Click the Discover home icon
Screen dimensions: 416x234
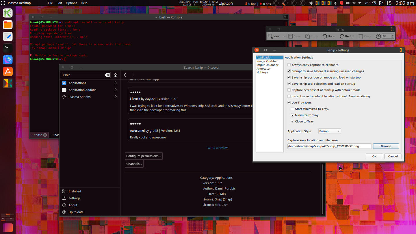(x=115, y=75)
